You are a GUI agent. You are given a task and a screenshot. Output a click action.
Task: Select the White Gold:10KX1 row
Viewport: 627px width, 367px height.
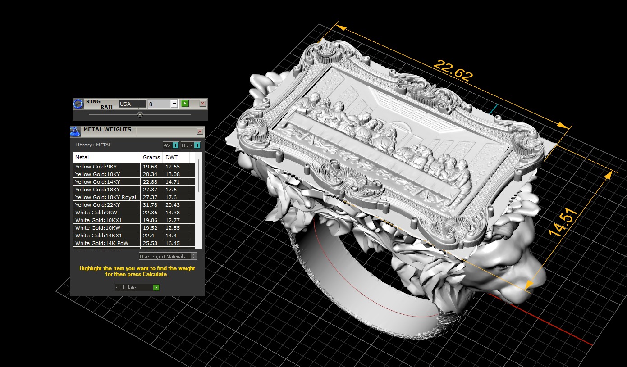(x=134, y=220)
